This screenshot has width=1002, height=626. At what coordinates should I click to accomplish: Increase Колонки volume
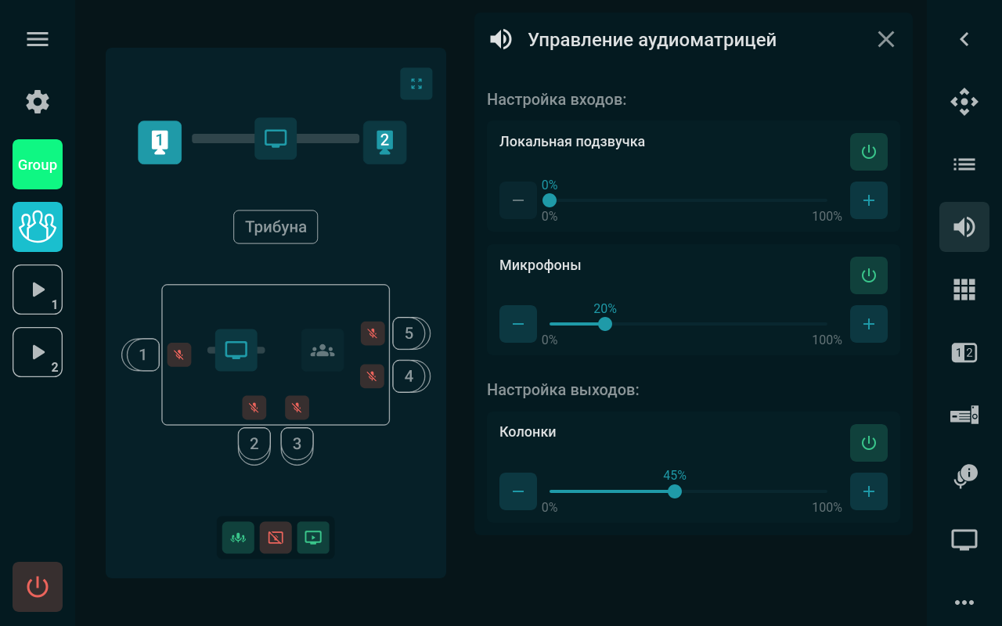coord(869,491)
